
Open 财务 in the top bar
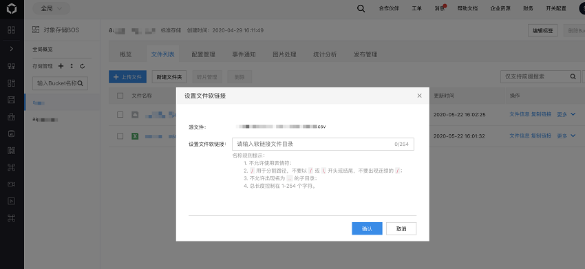[x=529, y=8]
